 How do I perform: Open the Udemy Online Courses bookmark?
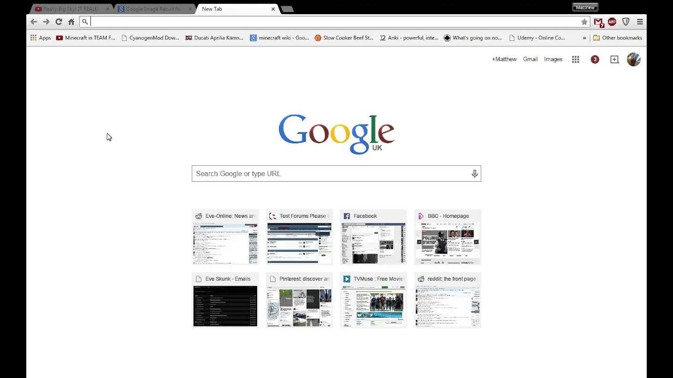coord(537,38)
